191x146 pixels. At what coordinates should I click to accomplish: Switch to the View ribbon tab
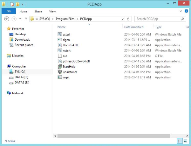(x=52, y=11)
